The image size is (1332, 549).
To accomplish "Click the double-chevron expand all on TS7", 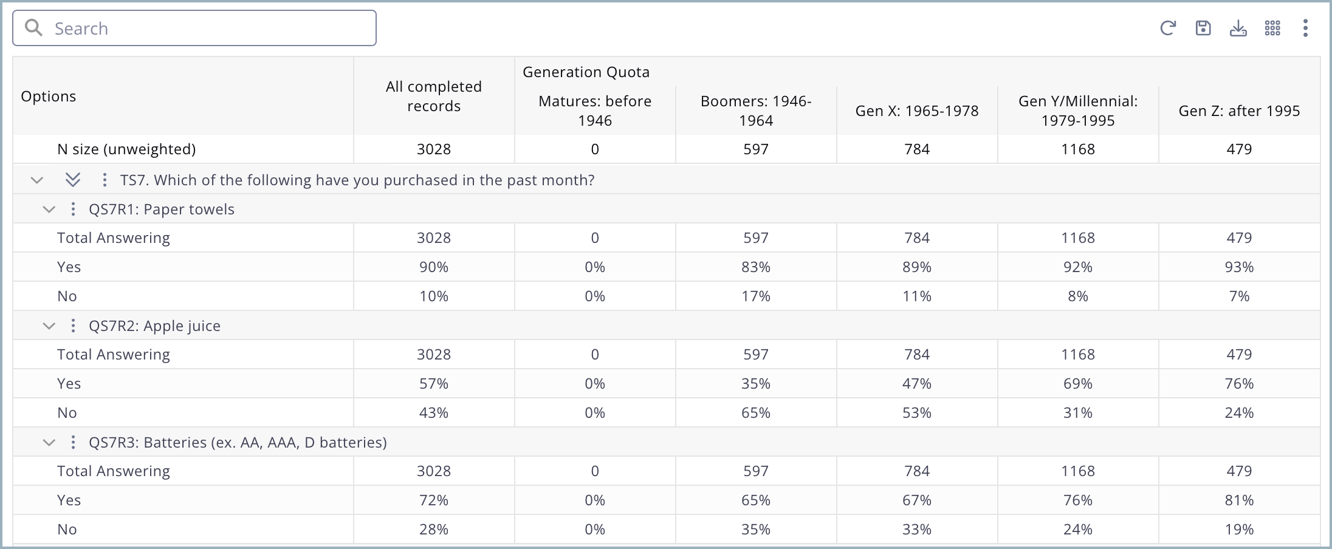I will 73,180.
